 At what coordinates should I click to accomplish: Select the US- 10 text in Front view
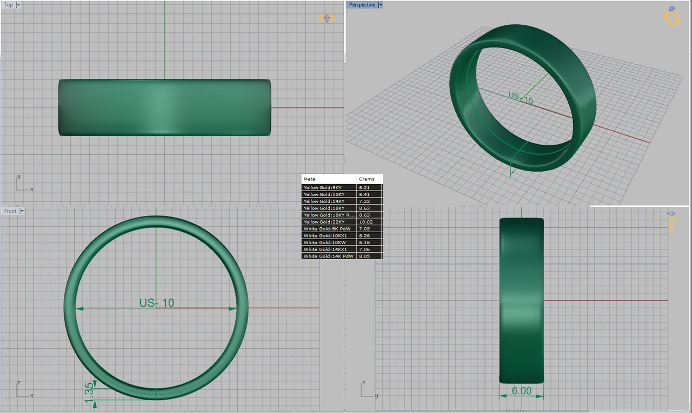click(157, 303)
